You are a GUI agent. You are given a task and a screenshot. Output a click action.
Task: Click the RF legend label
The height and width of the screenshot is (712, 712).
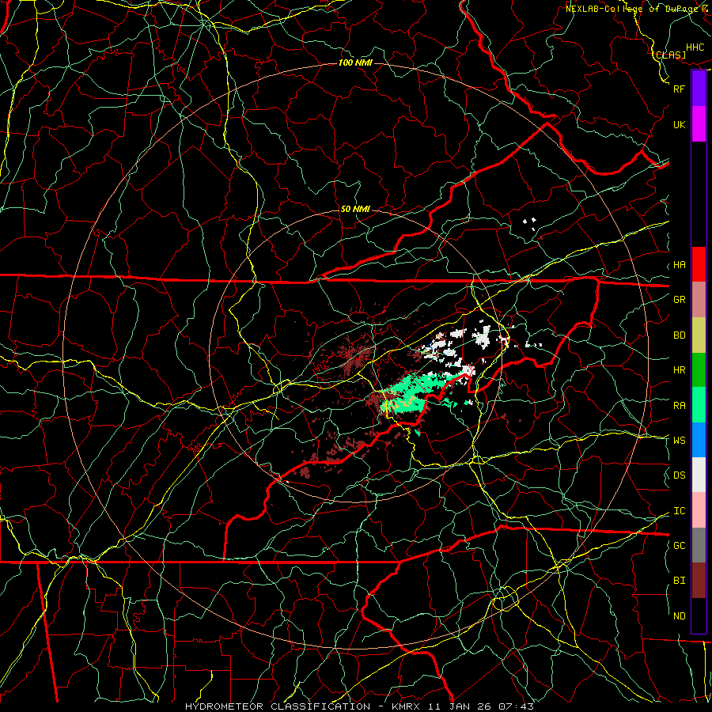[679, 89]
